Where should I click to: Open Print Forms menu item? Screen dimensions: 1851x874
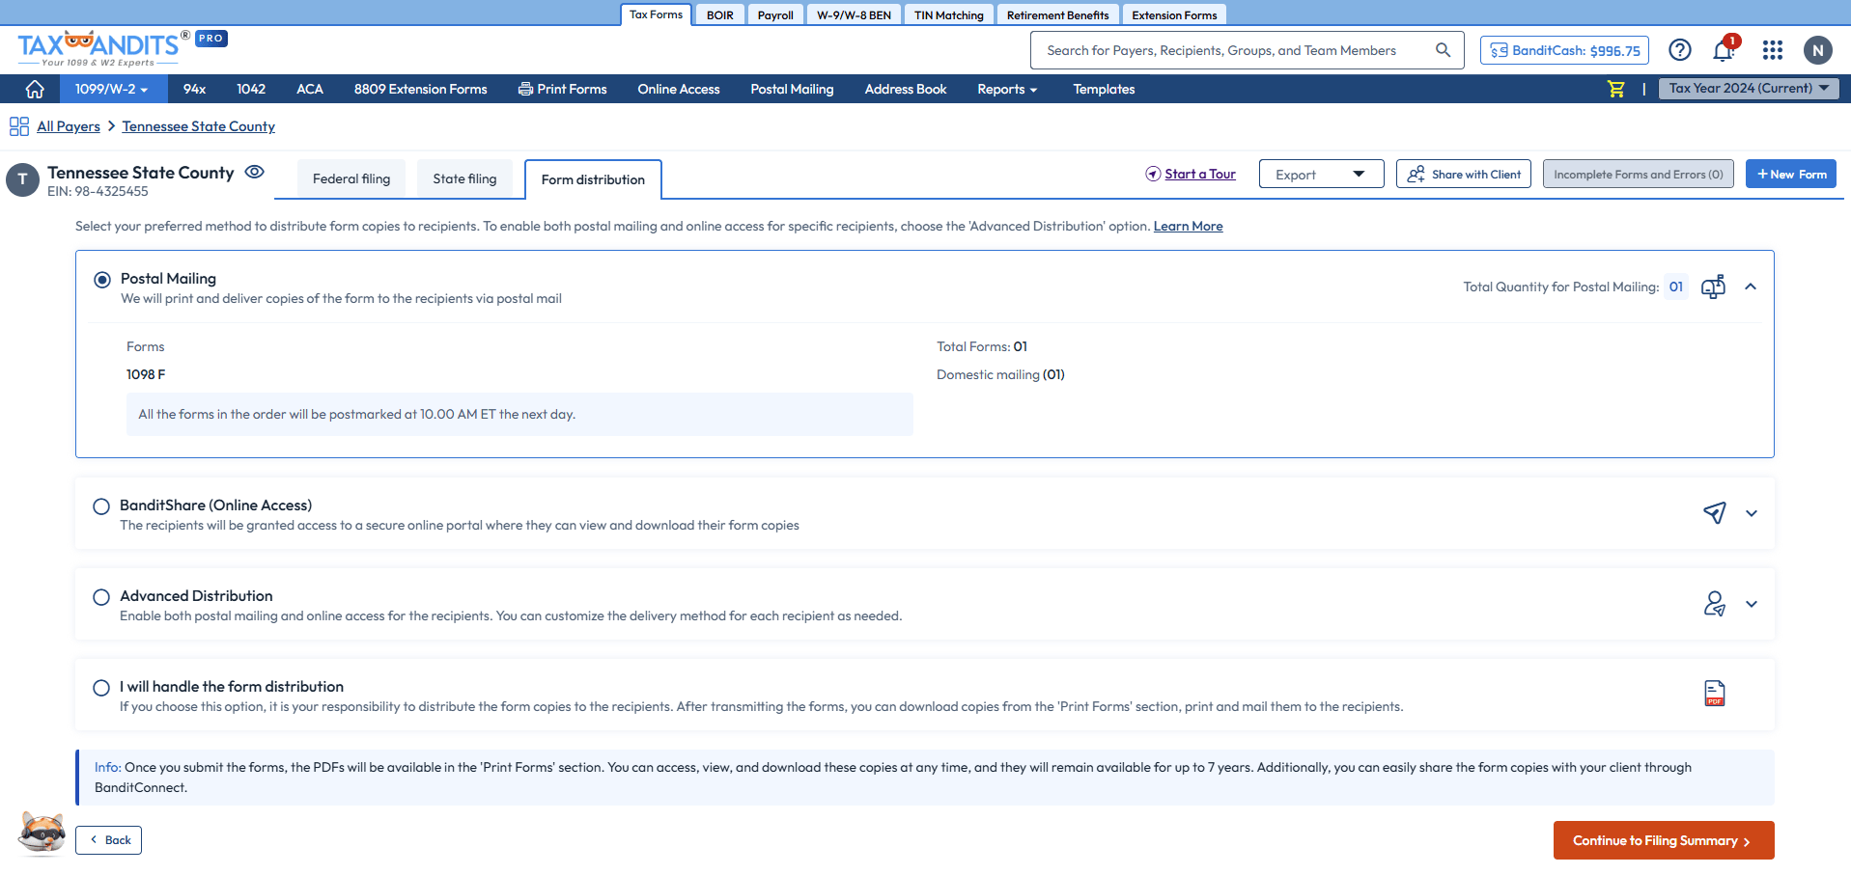click(563, 89)
